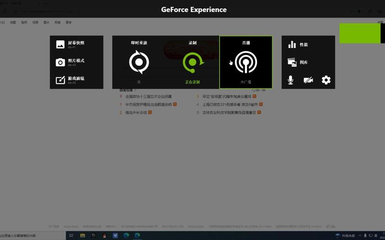Open 贴吧 link on Baidu page

24,22
